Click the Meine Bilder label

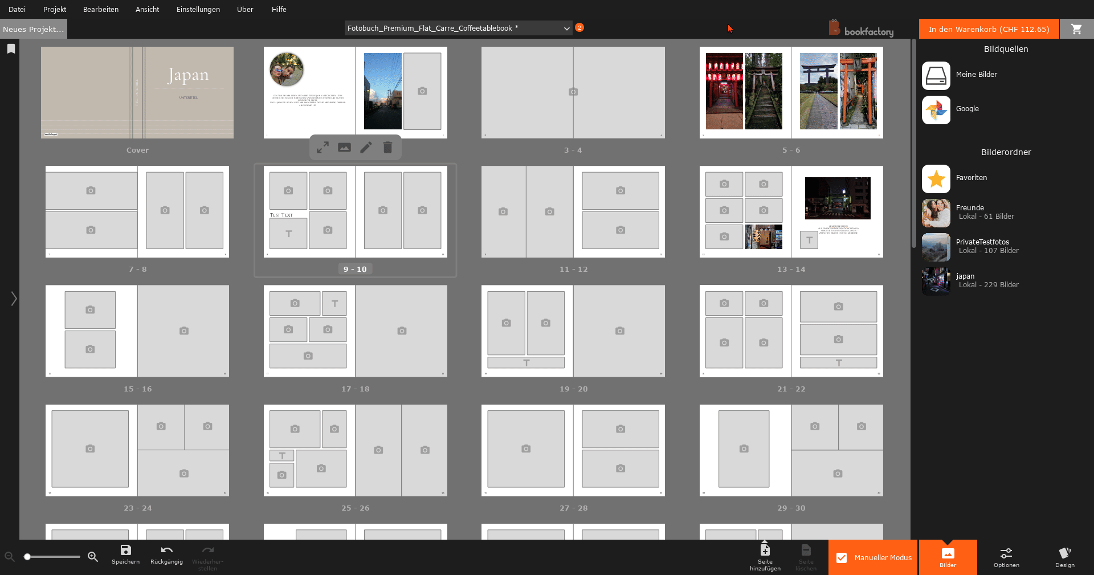point(977,75)
